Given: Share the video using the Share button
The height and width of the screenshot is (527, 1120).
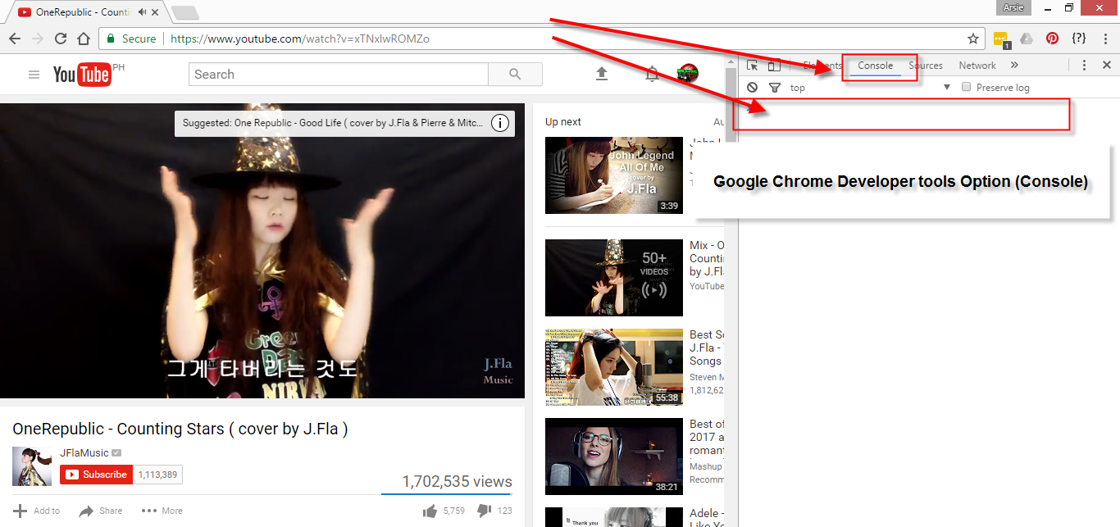Looking at the screenshot, I should coord(100,511).
